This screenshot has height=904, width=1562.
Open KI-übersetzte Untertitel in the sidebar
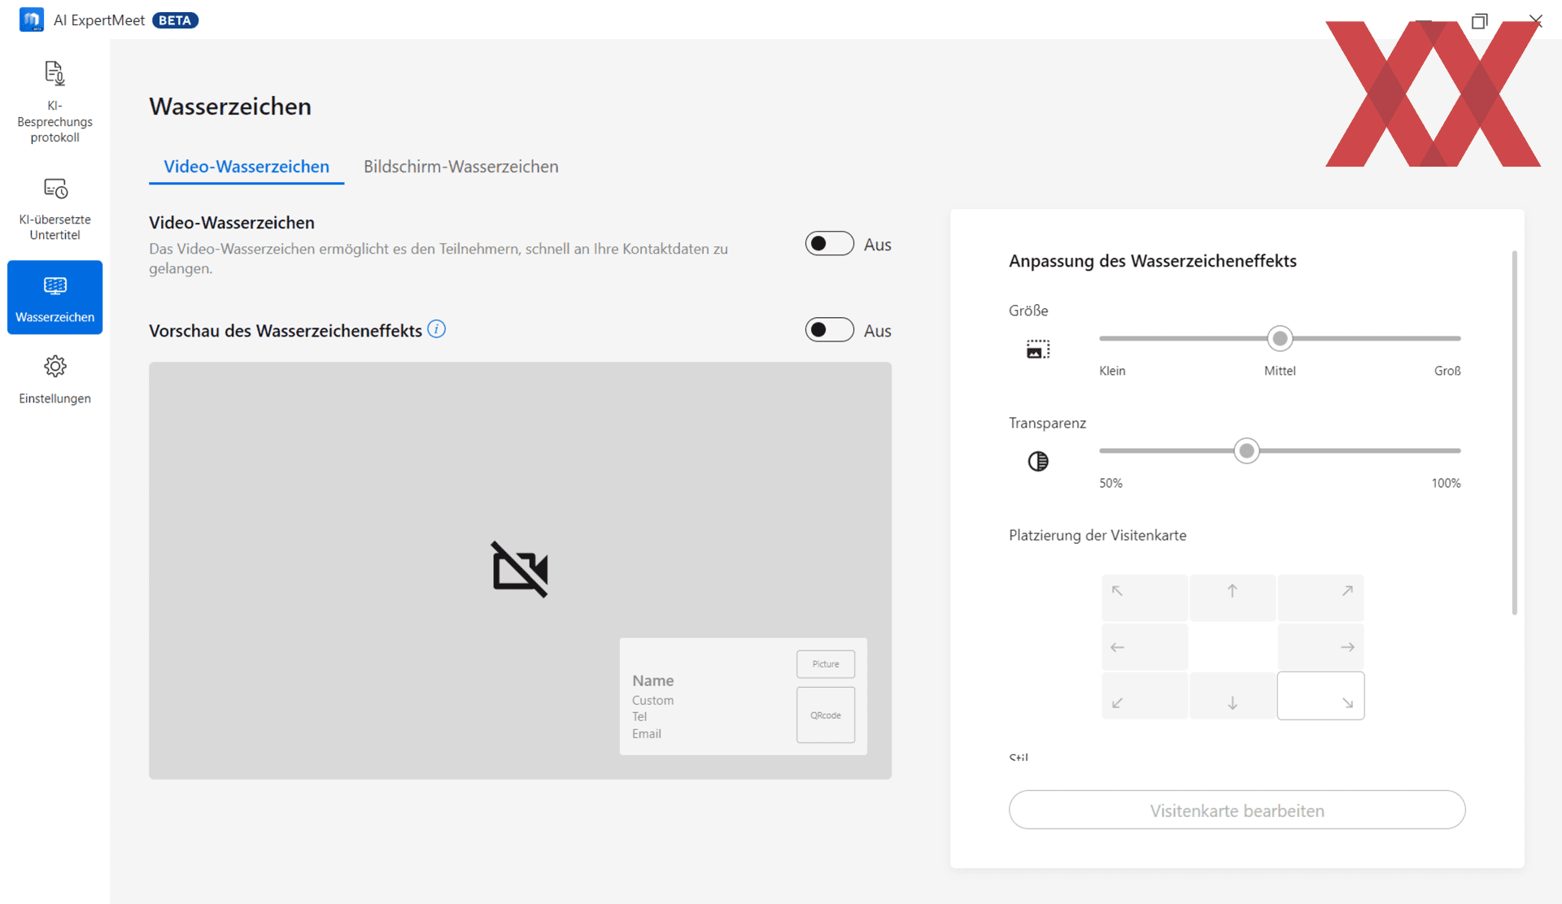(x=55, y=209)
